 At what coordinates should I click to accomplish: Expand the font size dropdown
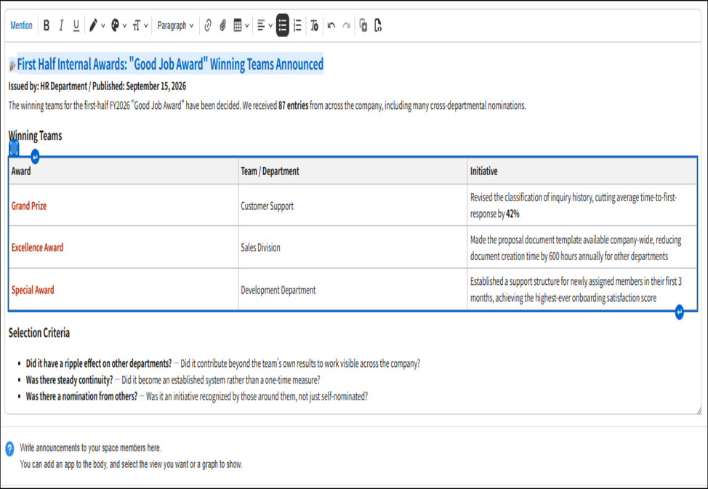tap(140, 25)
